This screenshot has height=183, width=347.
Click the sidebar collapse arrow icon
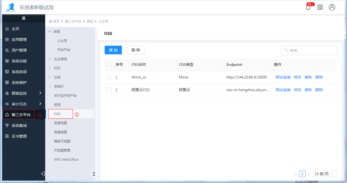coord(43,174)
